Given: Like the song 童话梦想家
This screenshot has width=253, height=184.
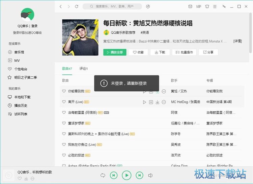Looking at the screenshot, I should click(64, 123).
